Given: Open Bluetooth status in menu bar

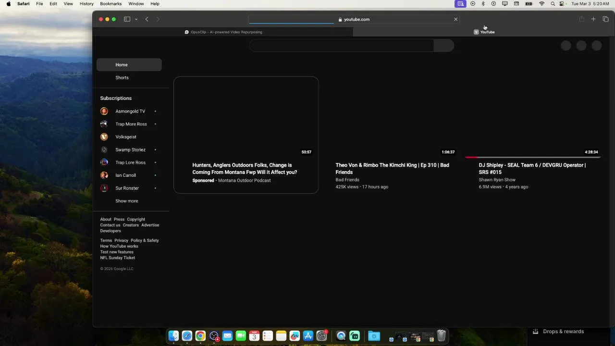Looking at the screenshot, I should pos(483,3).
